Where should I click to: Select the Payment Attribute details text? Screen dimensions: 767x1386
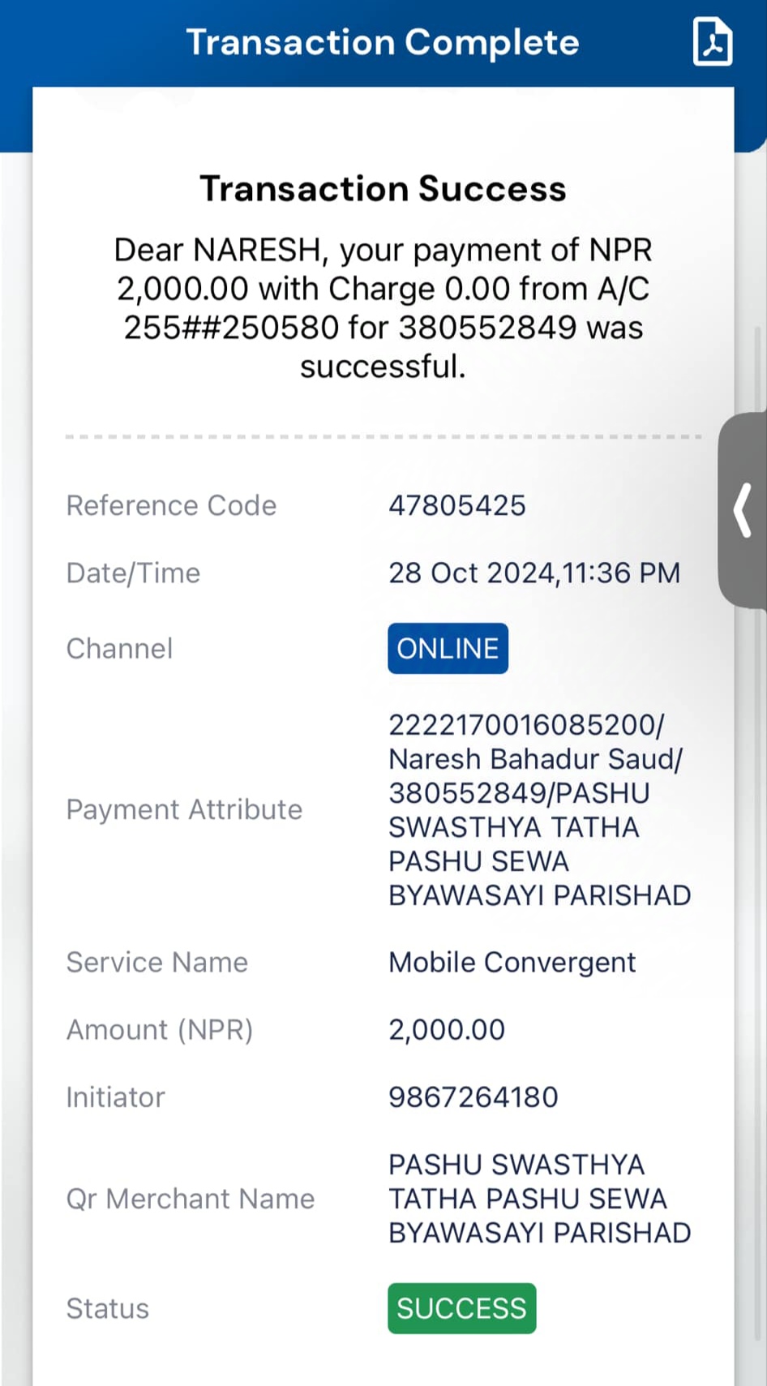(x=540, y=809)
